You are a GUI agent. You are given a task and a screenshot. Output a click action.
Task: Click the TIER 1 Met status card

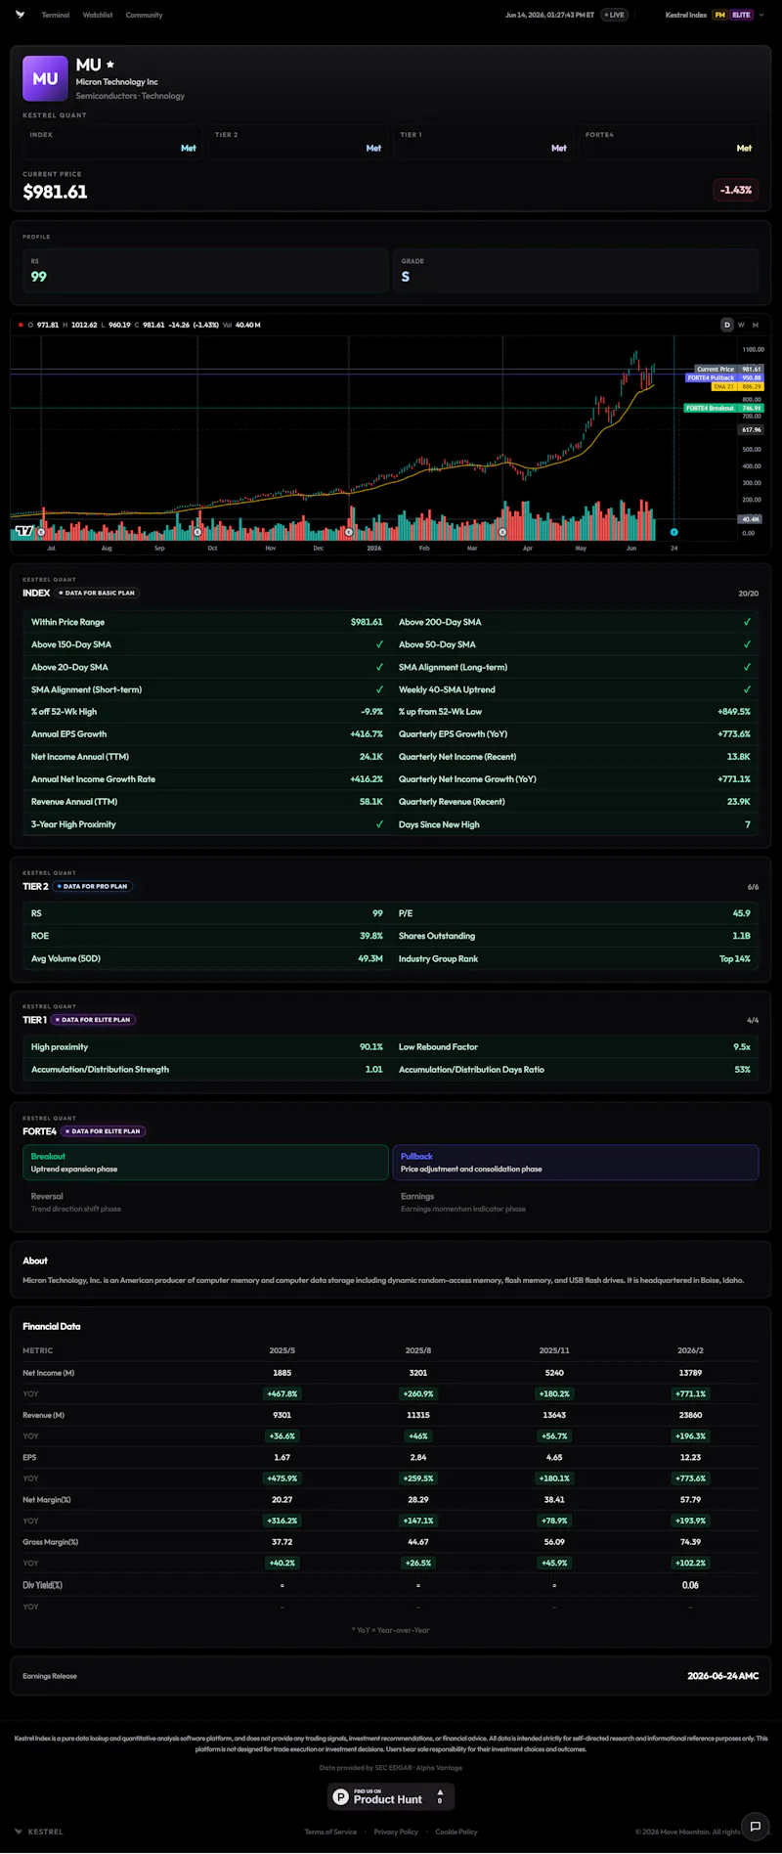coord(483,143)
